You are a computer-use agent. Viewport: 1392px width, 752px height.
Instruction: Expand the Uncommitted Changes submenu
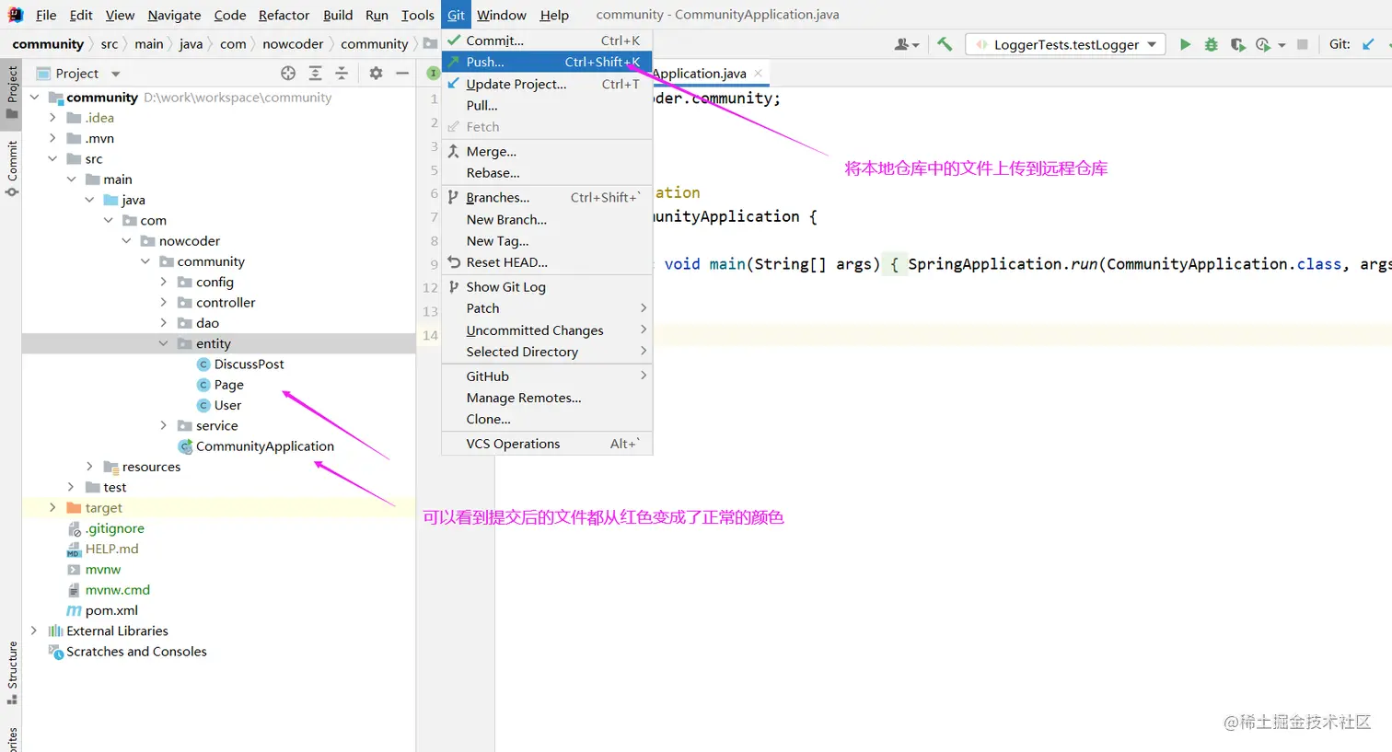coord(547,330)
